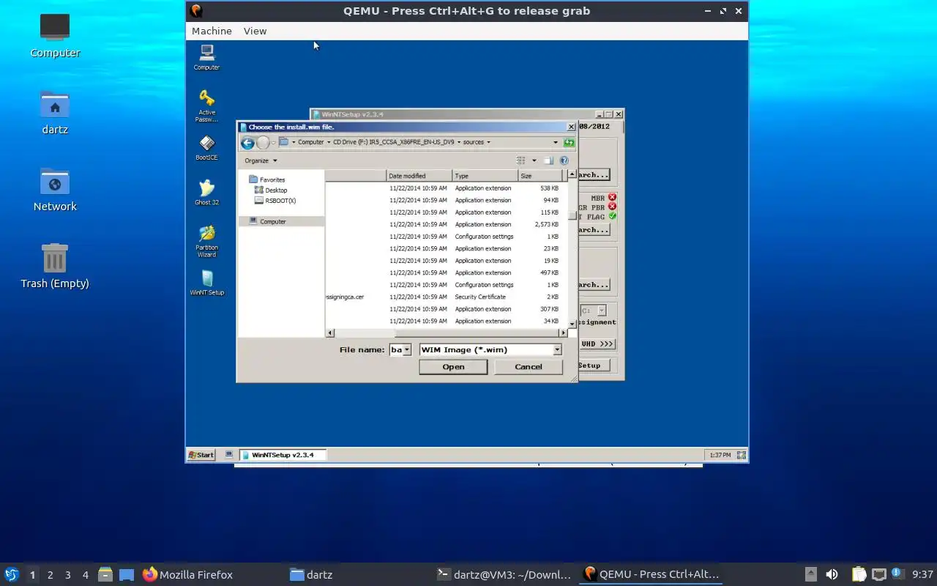
Task: Click the folder icon in address bar
Action: pyautogui.click(x=284, y=142)
